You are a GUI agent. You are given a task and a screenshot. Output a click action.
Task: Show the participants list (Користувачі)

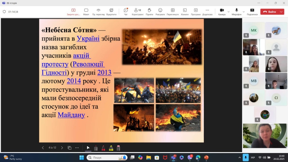click(138, 12)
